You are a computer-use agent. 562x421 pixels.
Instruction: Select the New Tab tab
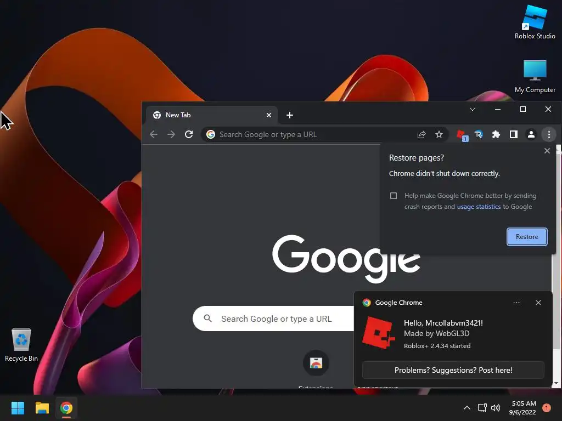pos(211,115)
